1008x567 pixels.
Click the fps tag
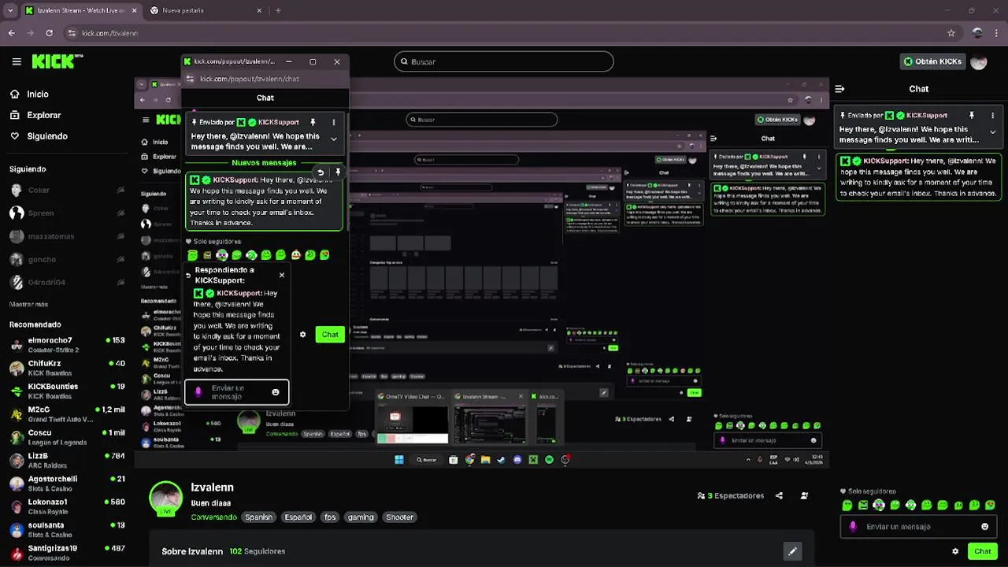coord(330,517)
